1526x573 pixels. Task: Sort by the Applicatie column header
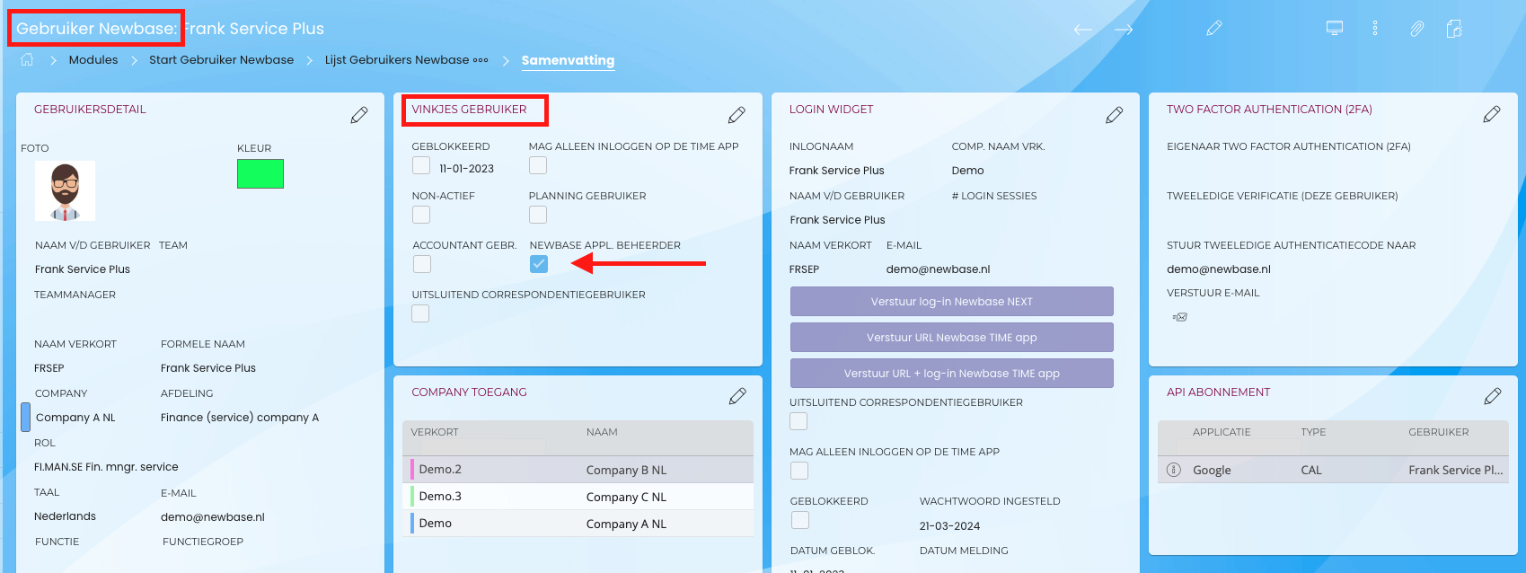pos(1222,432)
